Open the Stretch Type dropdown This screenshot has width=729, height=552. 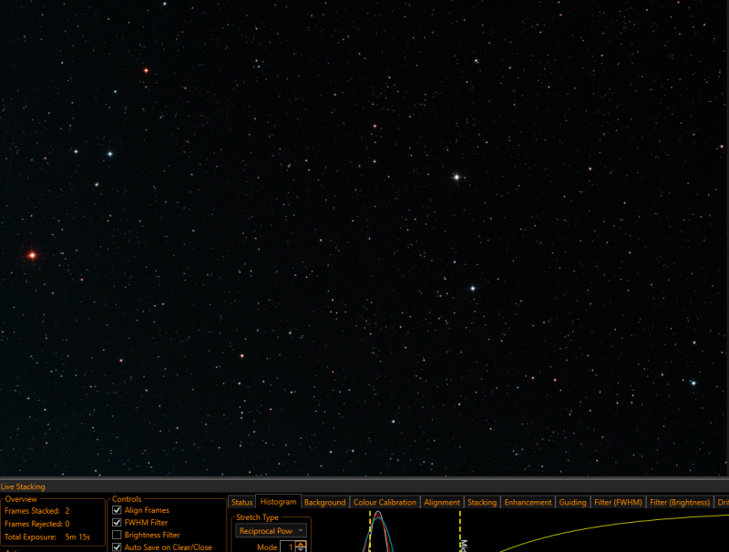click(x=271, y=531)
